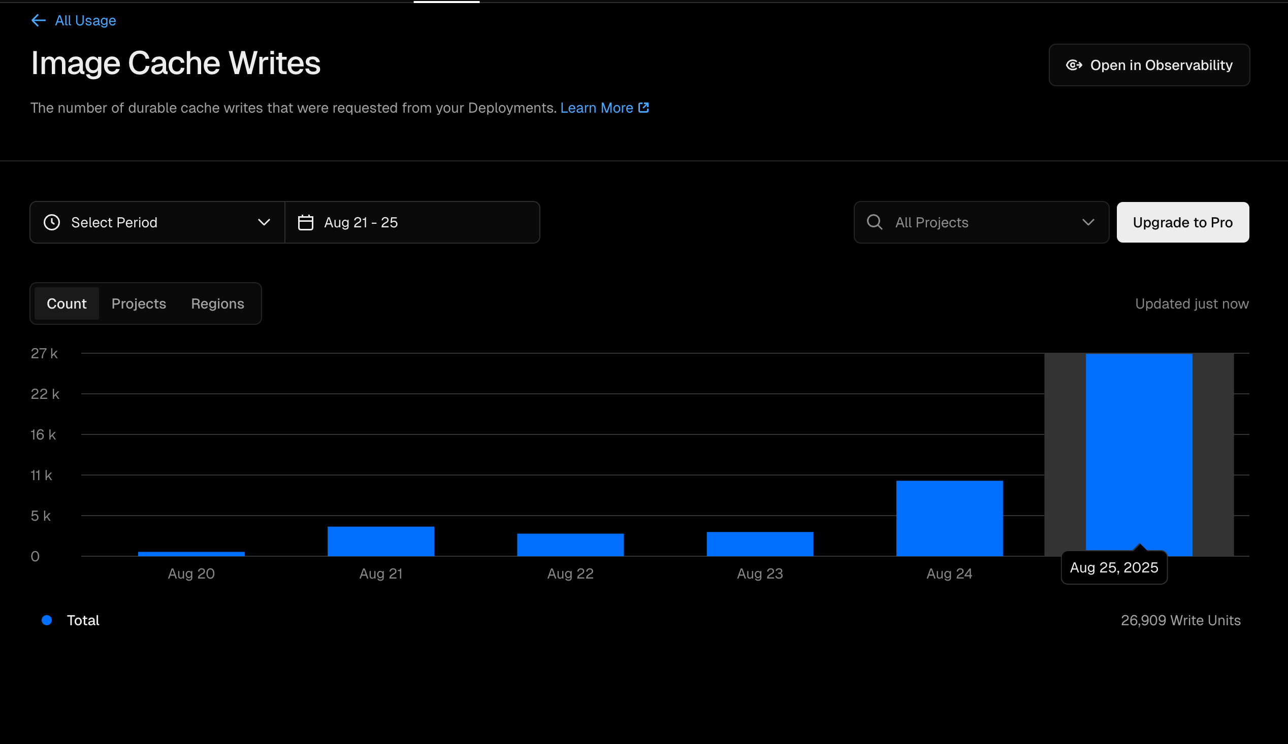Click the search magnifier icon in All Projects
This screenshot has width=1288, height=744.
click(875, 222)
